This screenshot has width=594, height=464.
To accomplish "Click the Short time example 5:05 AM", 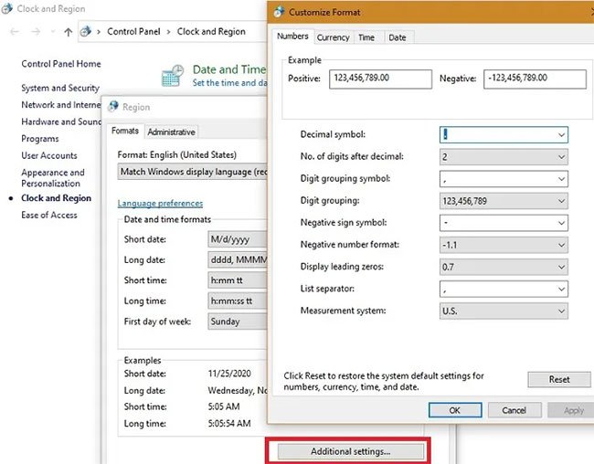I will (x=224, y=406).
